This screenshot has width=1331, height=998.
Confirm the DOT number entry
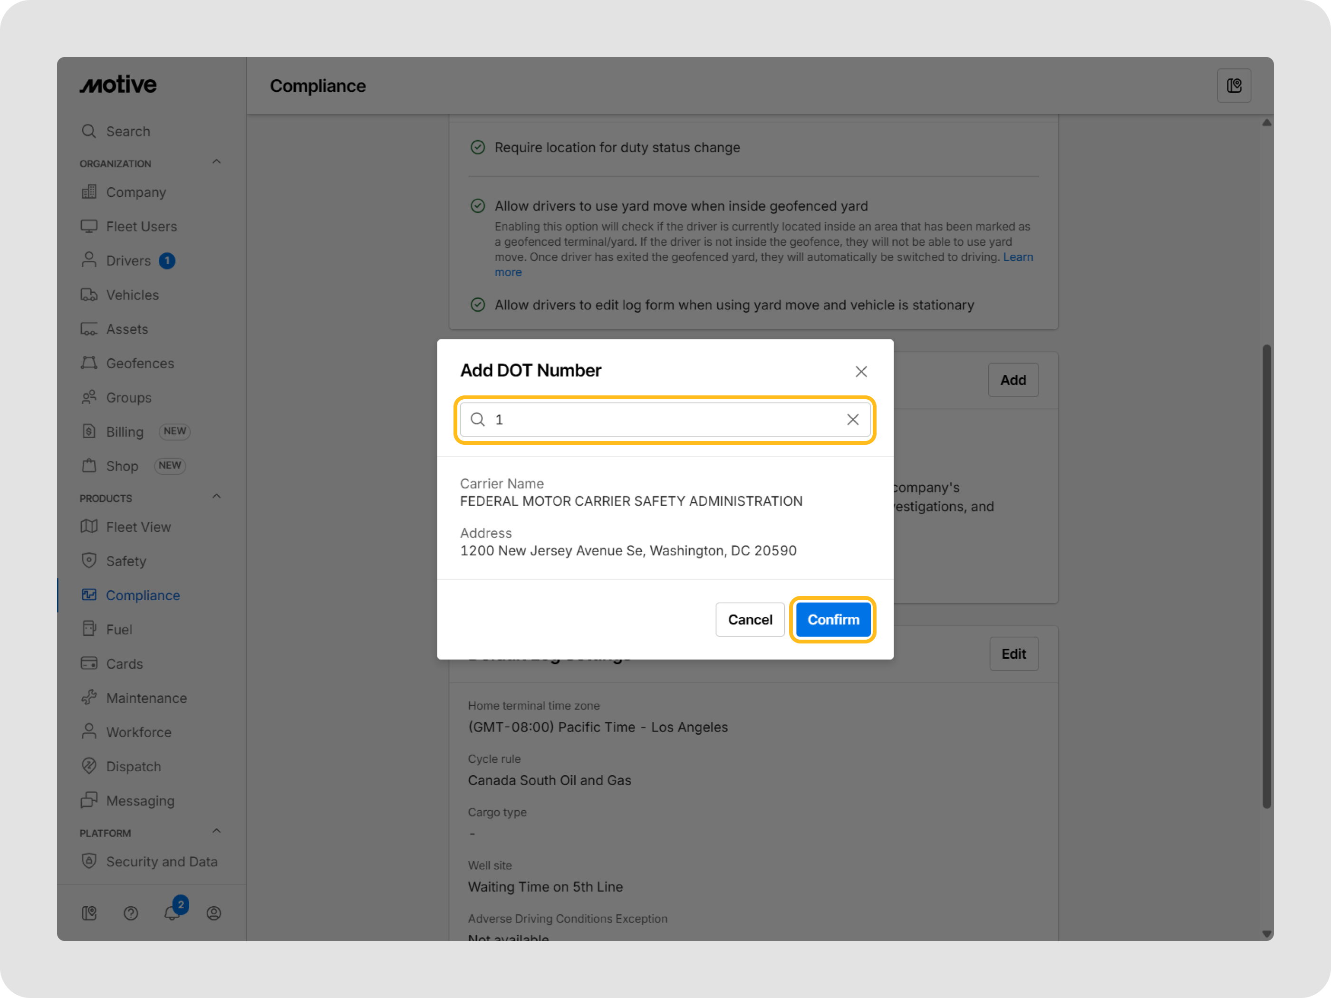833,620
